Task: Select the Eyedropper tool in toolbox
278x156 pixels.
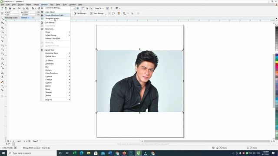Action: click(x=2, y=82)
